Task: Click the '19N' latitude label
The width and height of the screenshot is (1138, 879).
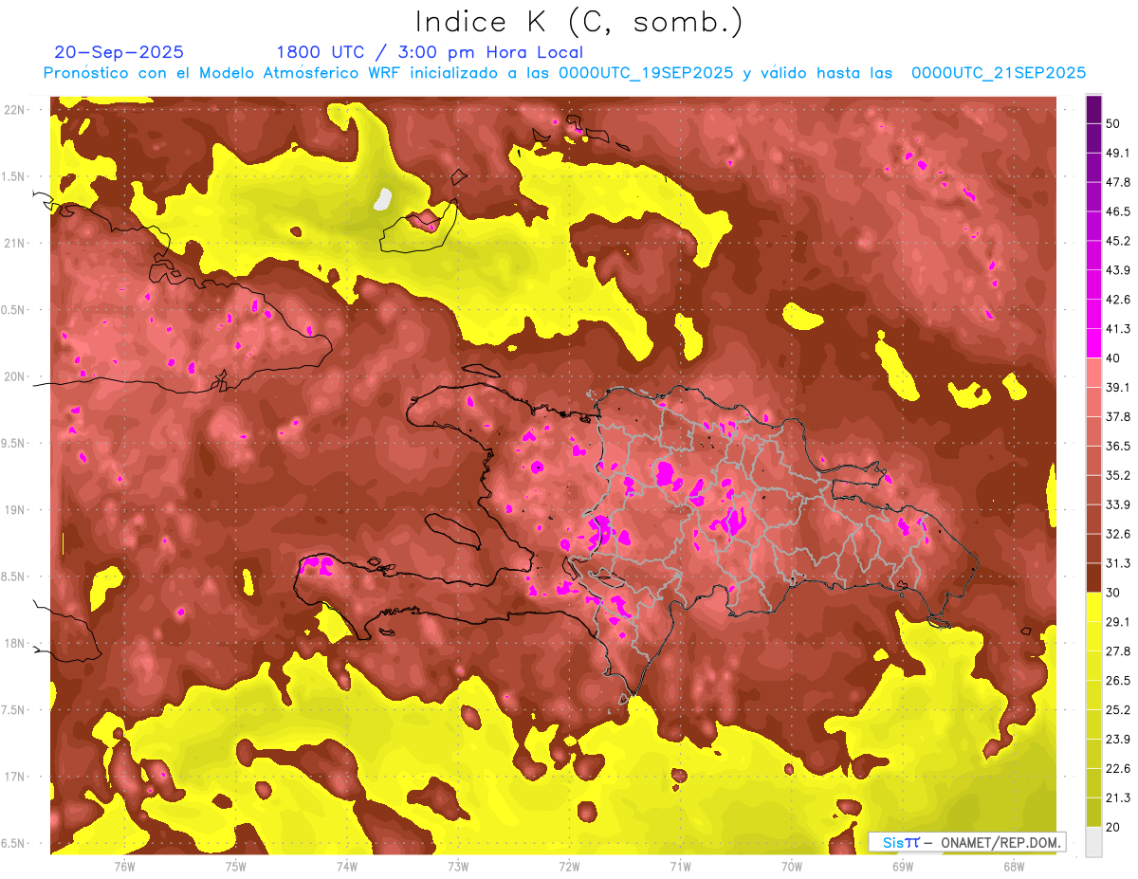Action: point(16,510)
